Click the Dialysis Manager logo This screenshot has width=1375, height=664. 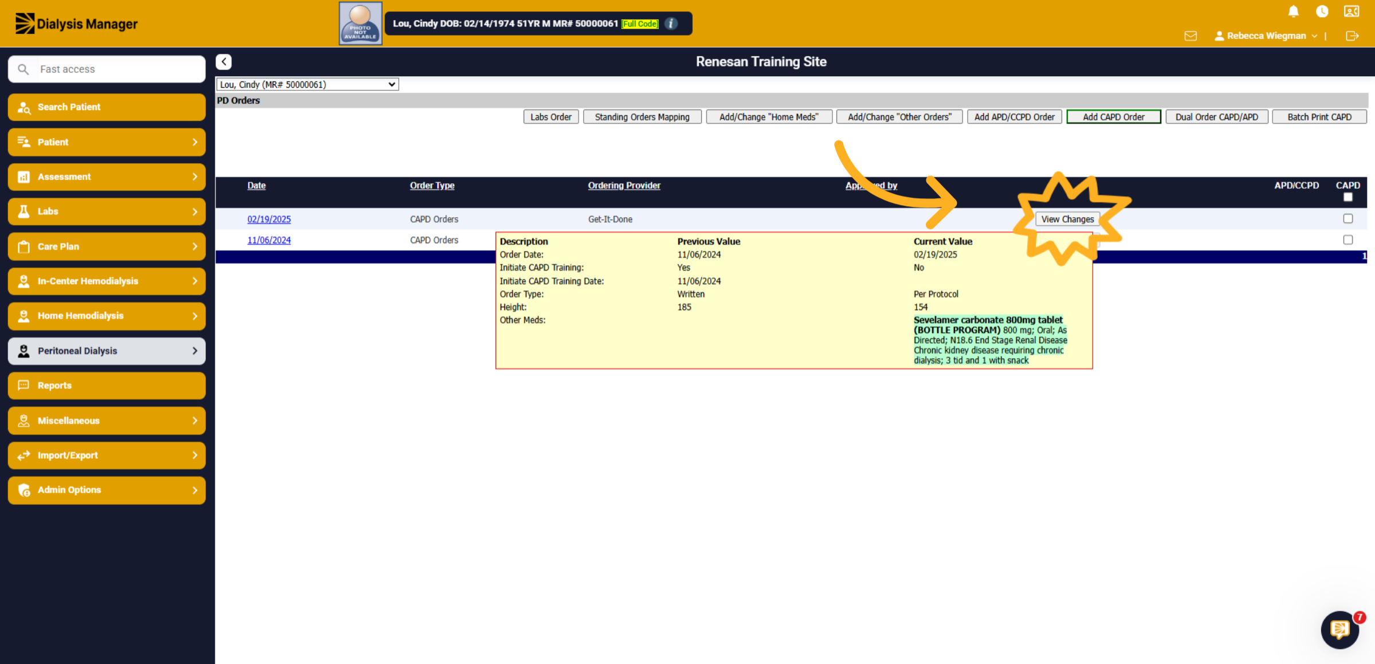click(x=76, y=23)
